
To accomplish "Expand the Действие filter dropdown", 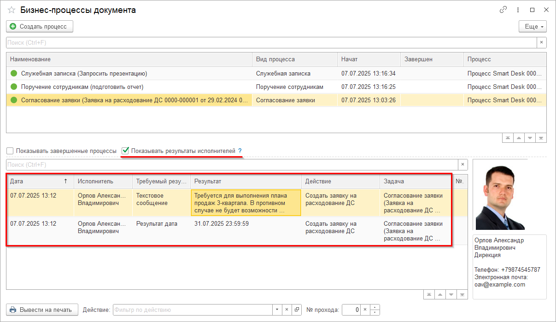I will pos(277,310).
